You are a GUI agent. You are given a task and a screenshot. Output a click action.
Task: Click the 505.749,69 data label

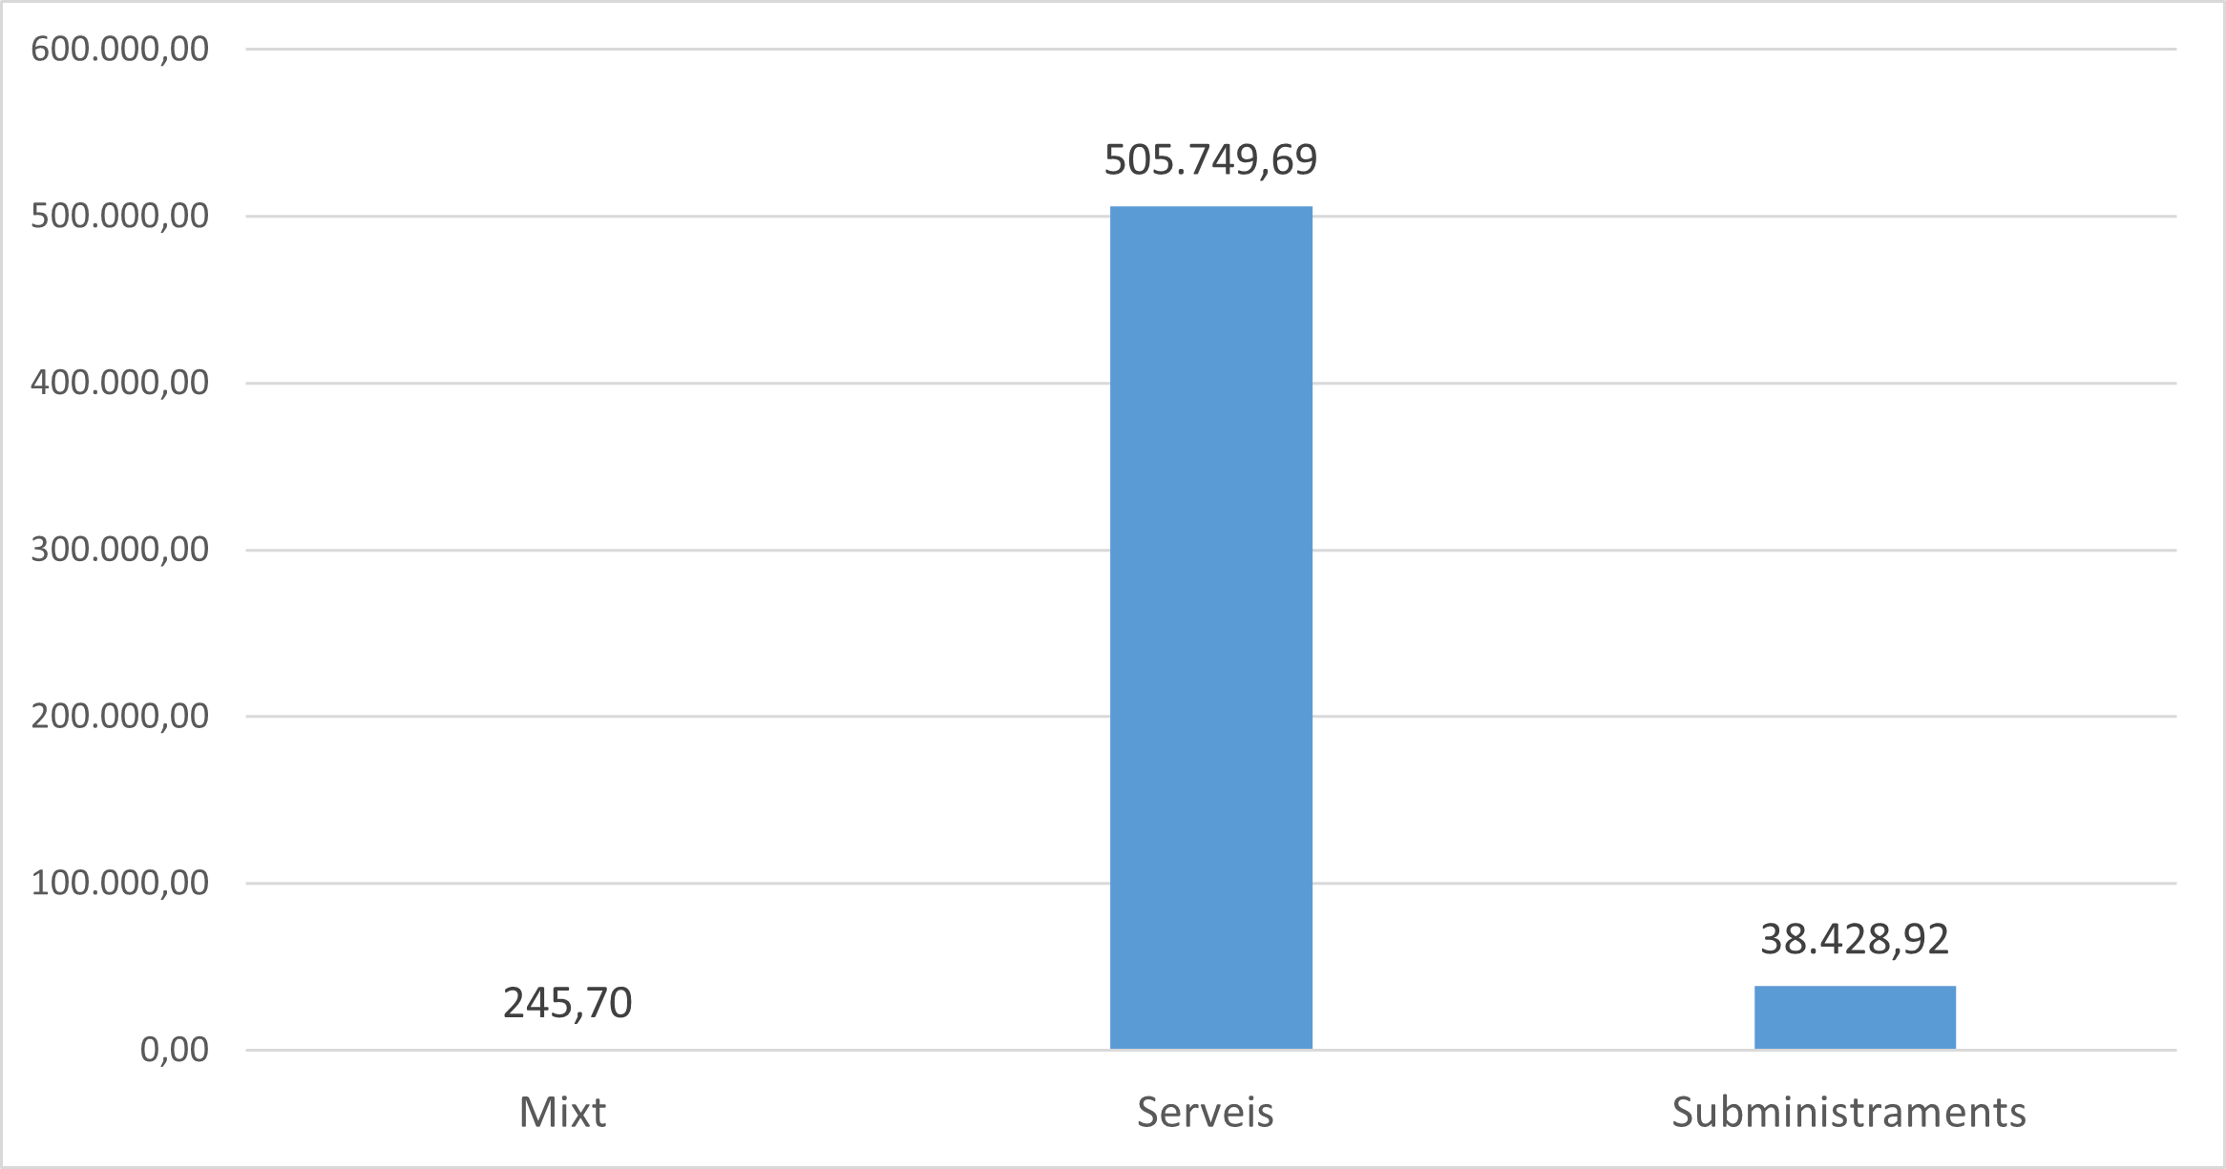pyautogui.click(x=1210, y=159)
